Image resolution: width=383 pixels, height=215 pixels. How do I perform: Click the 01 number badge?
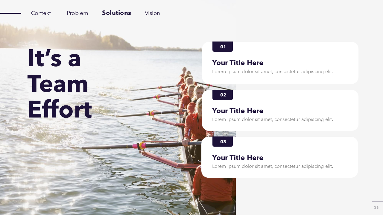[x=223, y=47]
